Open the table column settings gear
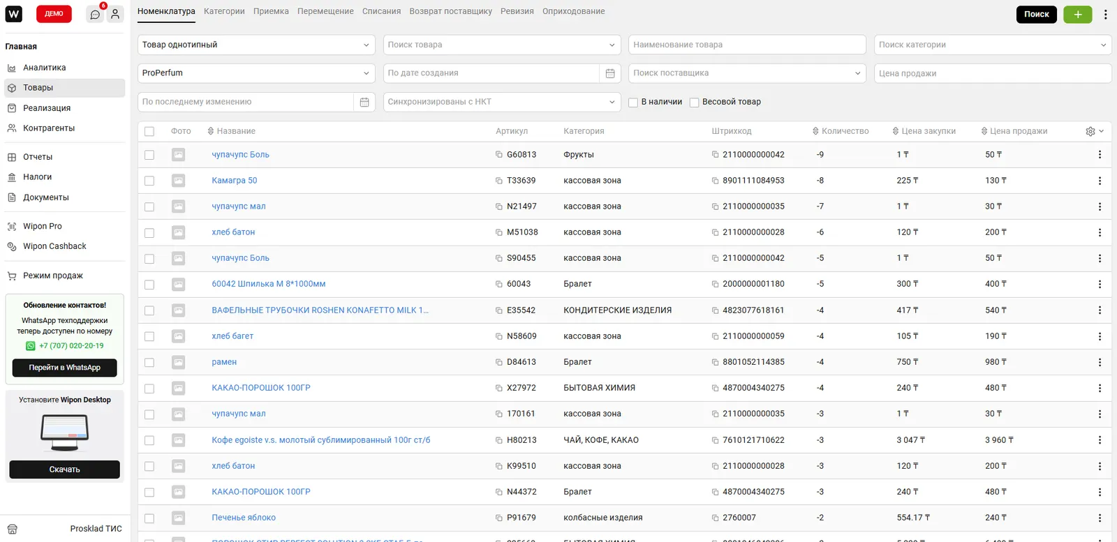Viewport: 1117px width, 542px height. coord(1090,131)
